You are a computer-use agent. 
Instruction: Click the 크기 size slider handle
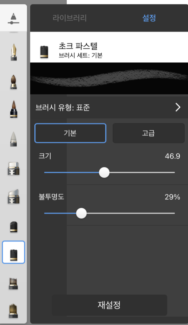click(104, 173)
